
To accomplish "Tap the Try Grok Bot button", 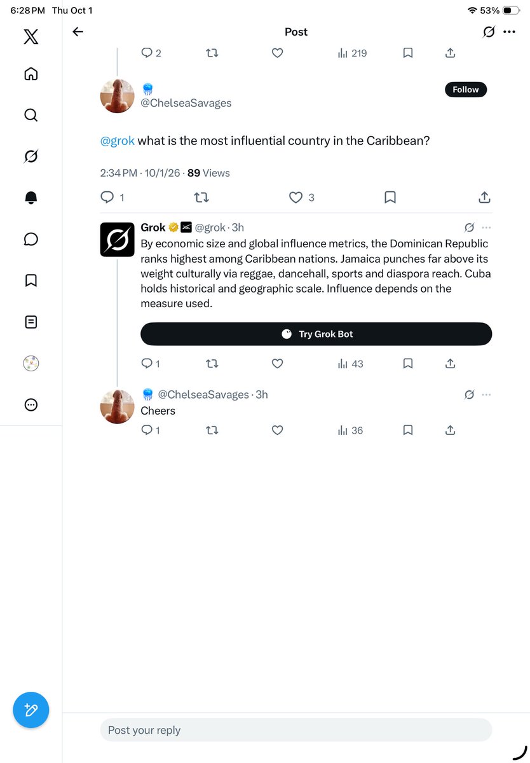I will (316, 334).
